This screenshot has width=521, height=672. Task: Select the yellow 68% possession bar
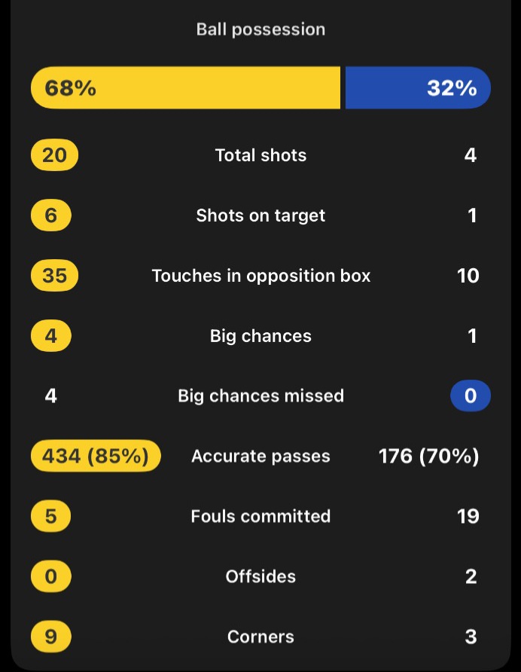(185, 88)
